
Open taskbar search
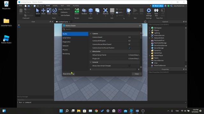[x=67, y=111]
